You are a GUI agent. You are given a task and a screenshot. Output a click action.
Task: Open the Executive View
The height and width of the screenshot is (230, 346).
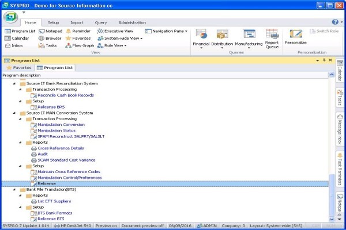click(115, 31)
